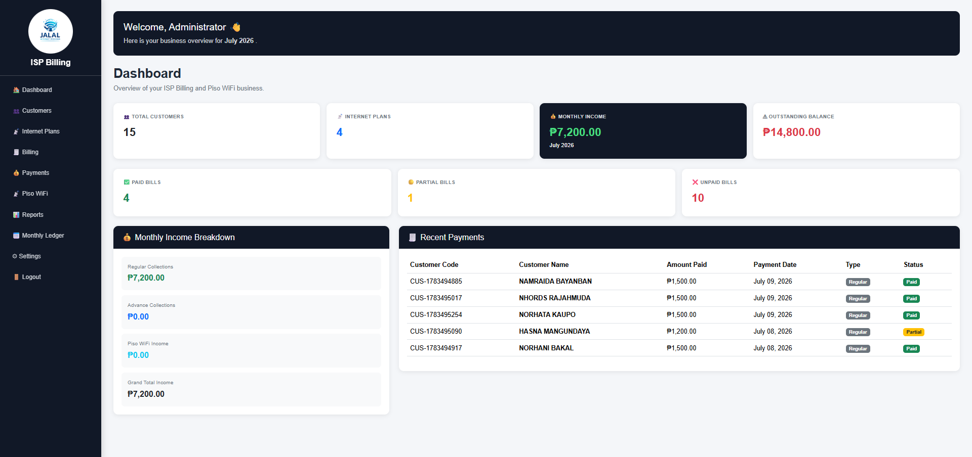Click the Paid status badge for NAMRAIDA BAYANBAN
Image resolution: width=972 pixels, height=457 pixels.
[x=911, y=282]
